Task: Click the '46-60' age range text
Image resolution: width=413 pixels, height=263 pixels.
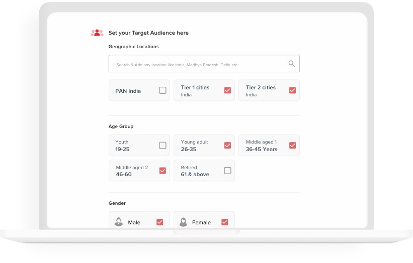Action: coord(124,174)
